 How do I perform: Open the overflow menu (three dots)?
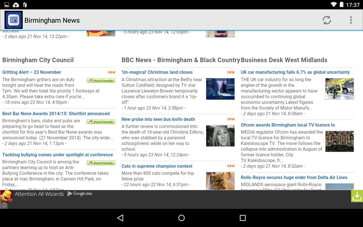(x=351, y=20)
